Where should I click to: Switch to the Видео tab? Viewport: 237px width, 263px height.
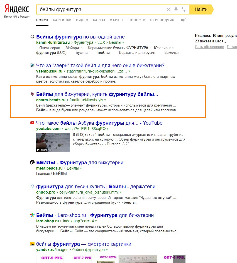(82, 20)
